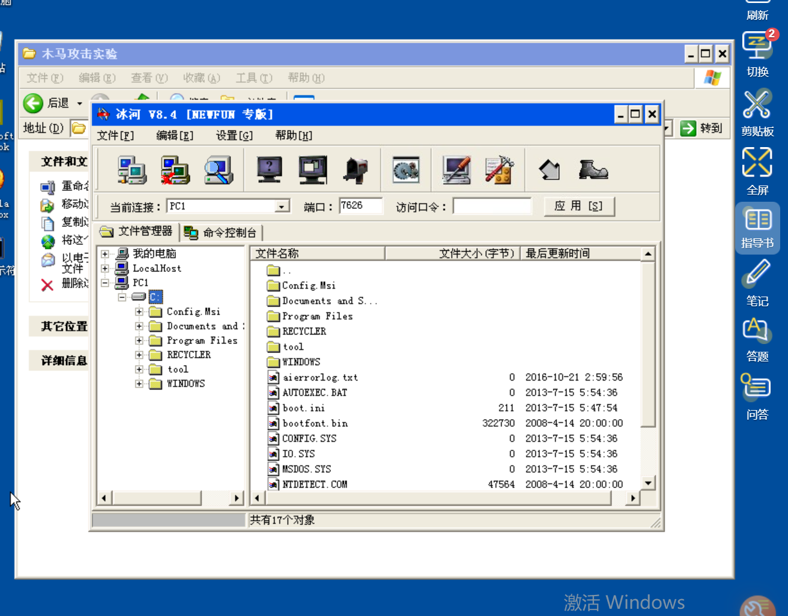Click the 访问口令 password field
This screenshot has height=616, width=788.
click(x=492, y=206)
